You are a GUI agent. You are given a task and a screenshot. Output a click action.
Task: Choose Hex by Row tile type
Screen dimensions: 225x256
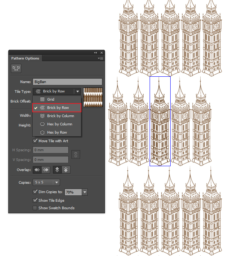pyautogui.click(x=57, y=132)
